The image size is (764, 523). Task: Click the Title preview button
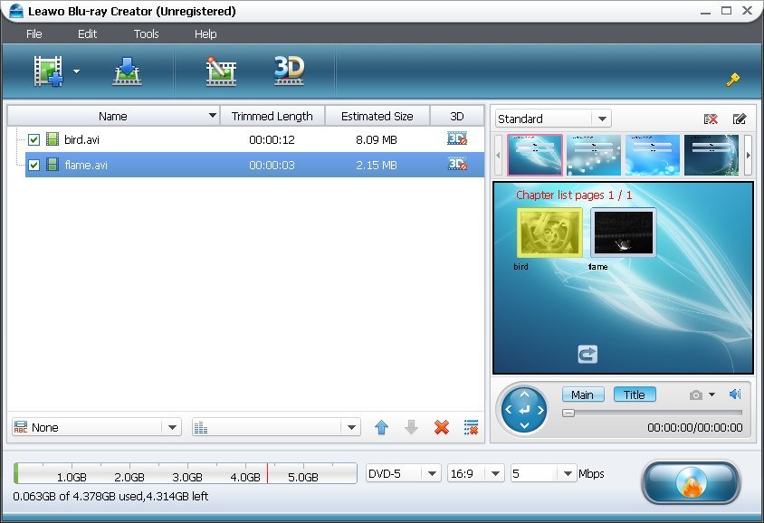tap(635, 395)
